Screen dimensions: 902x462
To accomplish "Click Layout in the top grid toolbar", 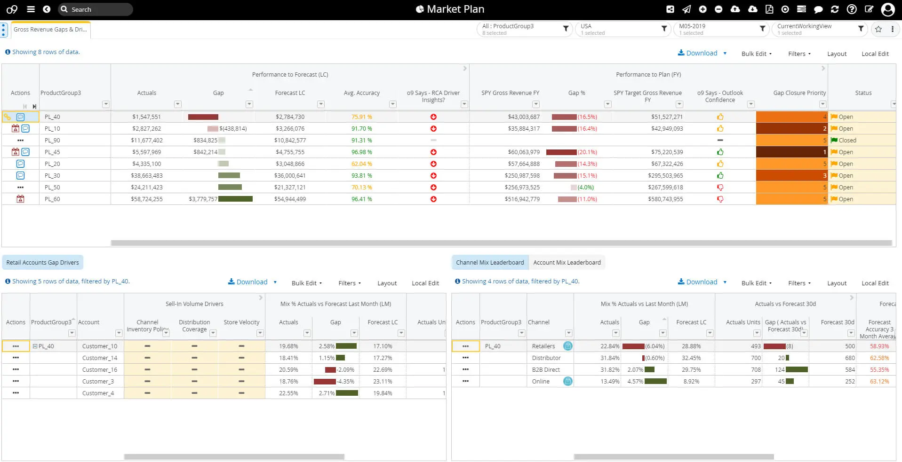I will 837,54.
